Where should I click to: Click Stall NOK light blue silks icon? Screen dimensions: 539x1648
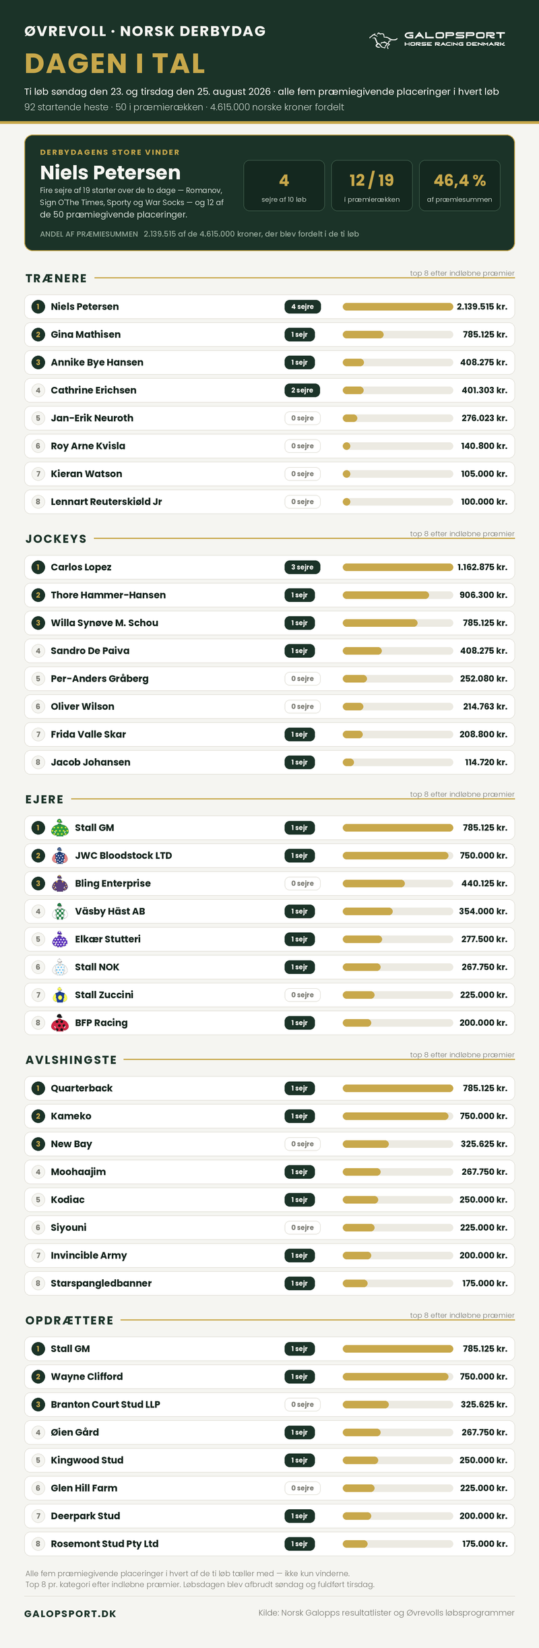click(60, 967)
